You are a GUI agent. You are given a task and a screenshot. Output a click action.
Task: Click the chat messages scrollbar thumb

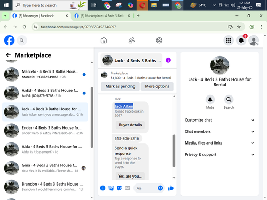(x=174, y=151)
